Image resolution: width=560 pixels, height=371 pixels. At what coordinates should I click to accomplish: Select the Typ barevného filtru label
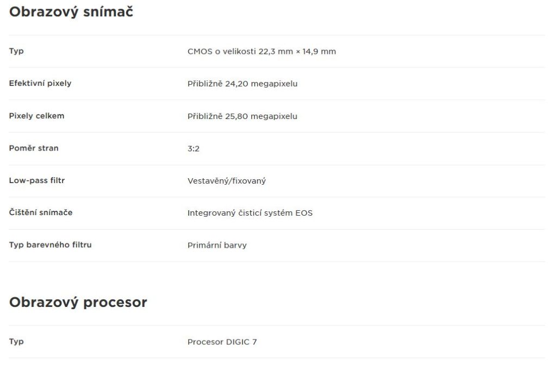(x=50, y=245)
